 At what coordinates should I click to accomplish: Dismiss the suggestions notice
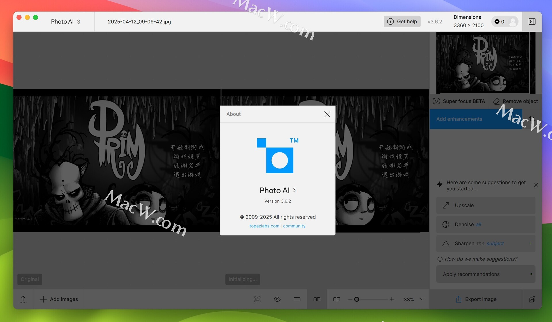click(x=536, y=185)
